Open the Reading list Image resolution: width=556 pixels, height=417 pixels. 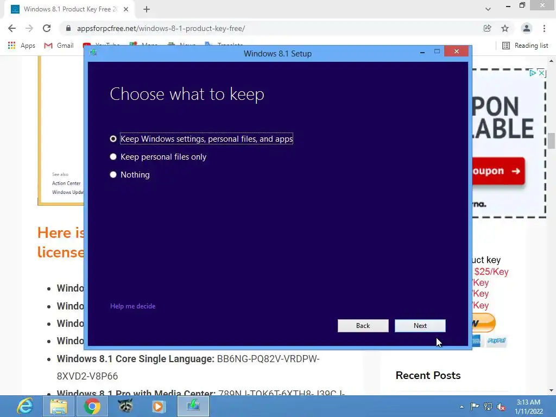point(525,46)
